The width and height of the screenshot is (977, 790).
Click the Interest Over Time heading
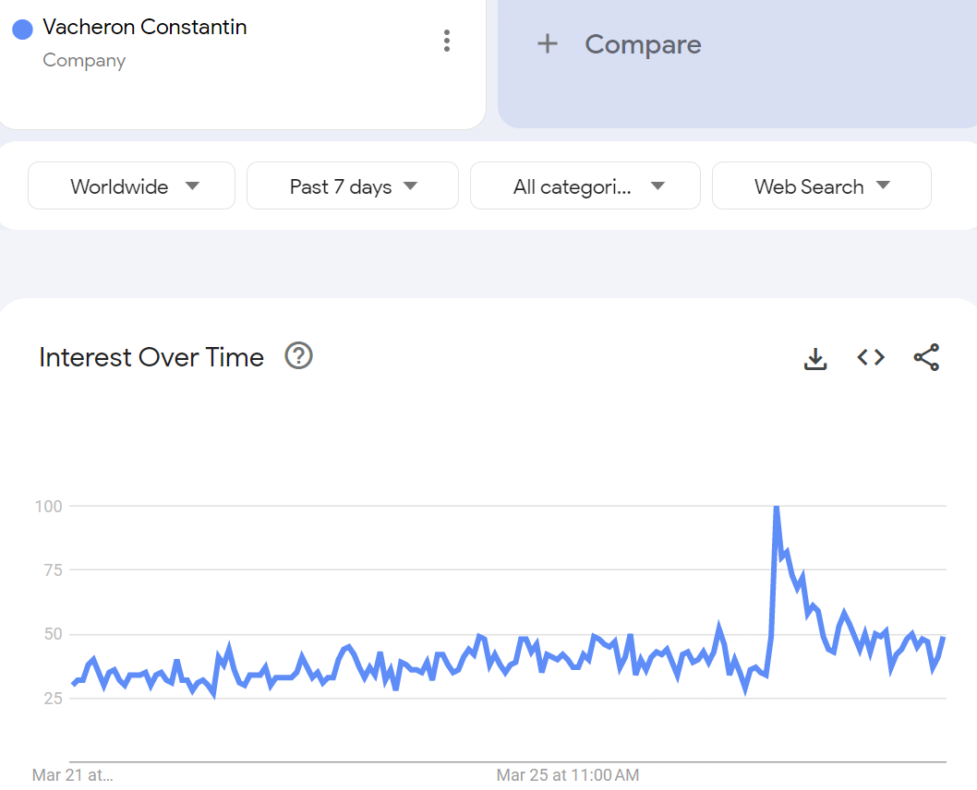151,357
